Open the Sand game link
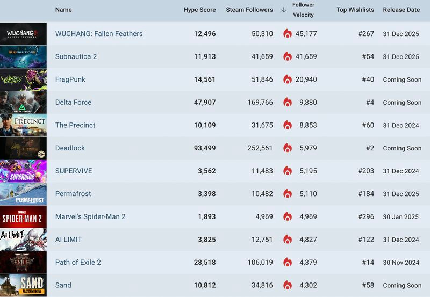430x297 pixels. (63, 285)
